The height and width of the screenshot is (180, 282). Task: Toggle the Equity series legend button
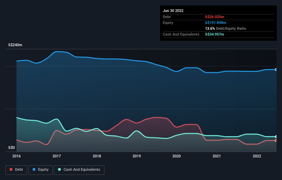pyautogui.click(x=41, y=170)
